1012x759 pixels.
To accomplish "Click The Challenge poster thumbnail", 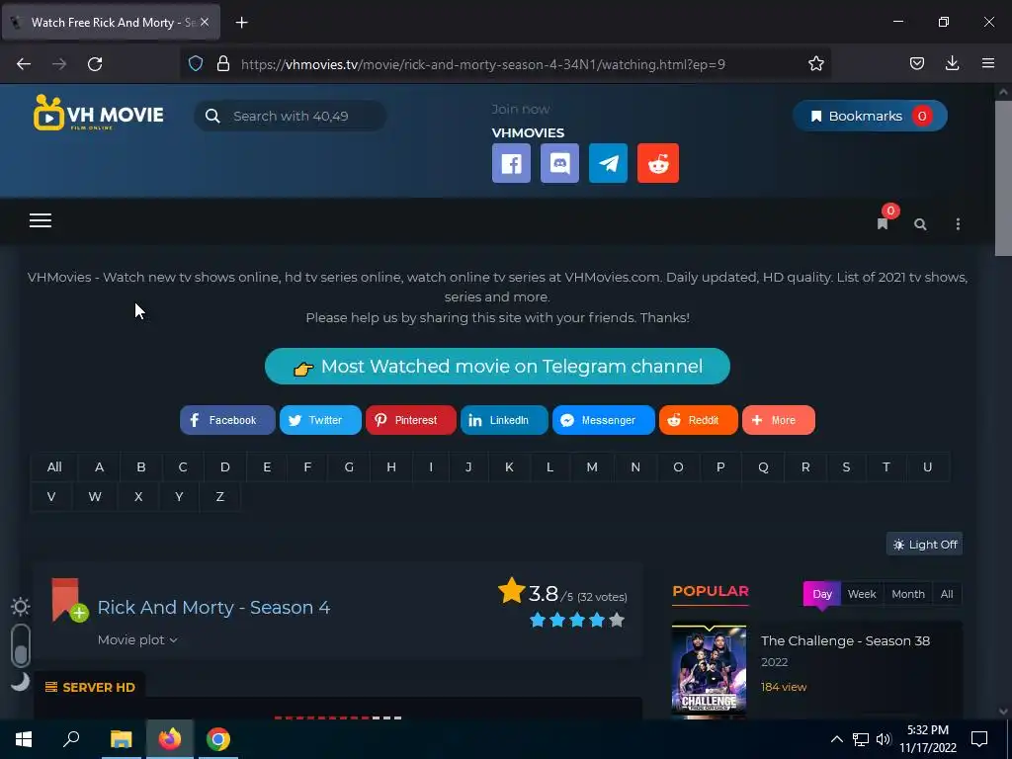I will coord(710,669).
